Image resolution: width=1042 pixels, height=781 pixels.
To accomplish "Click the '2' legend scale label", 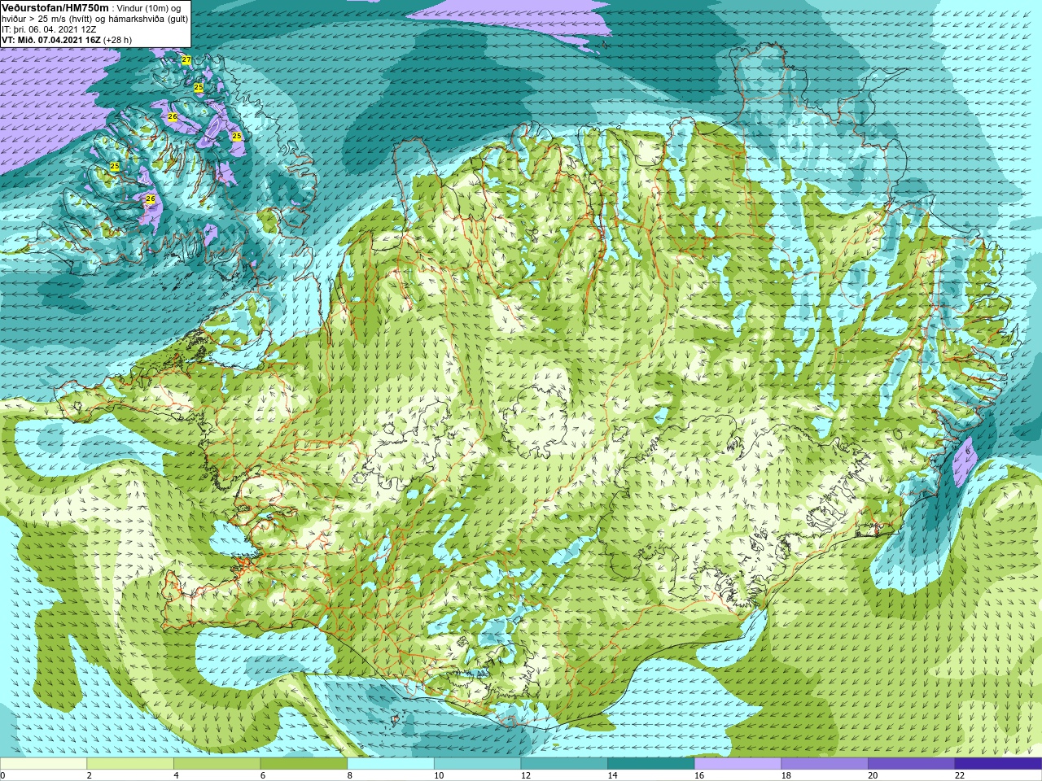I will point(89,775).
